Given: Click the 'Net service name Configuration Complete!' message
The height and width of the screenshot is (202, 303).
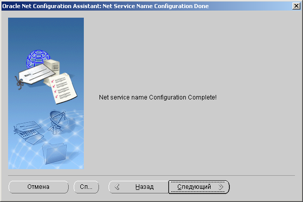Looking at the screenshot, I should [x=158, y=97].
